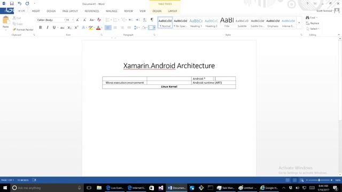Adjust the zoom slider
The image size is (342, 192).
point(319,180)
